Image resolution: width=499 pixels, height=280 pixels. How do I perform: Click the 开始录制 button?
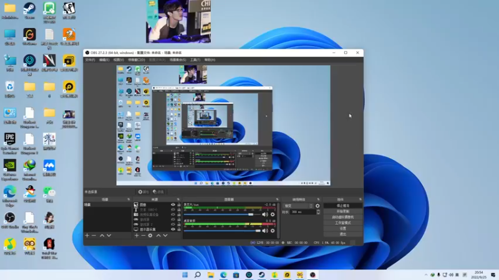coord(343,212)
